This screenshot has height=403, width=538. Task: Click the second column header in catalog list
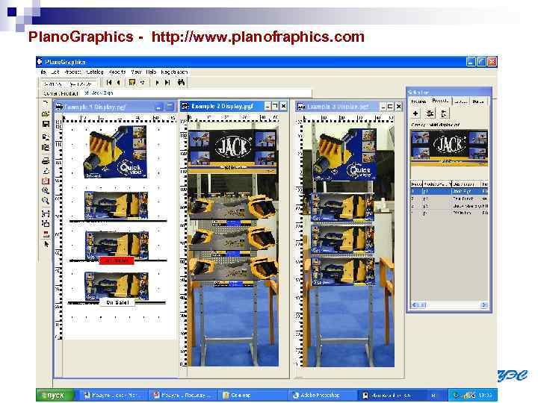pyautogui.click(x=436, y=184)
